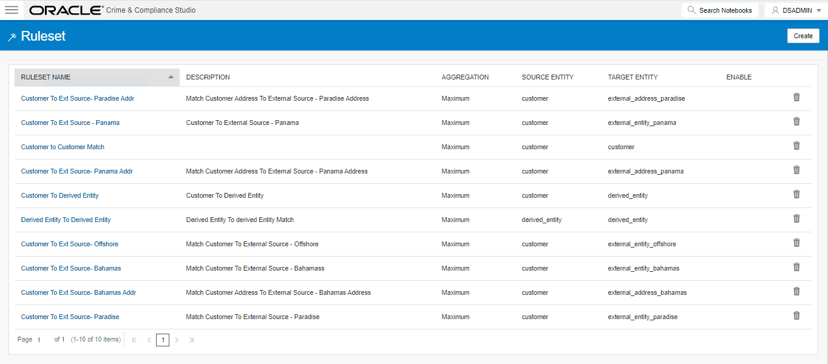Click external_address_paradise target entity cell
The image size is (828, 364).
(646, 98)
